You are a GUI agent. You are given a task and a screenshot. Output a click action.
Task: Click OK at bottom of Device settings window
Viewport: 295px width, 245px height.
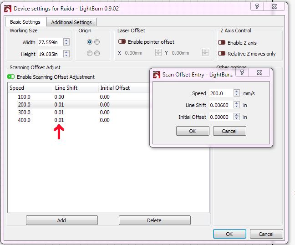229,234
